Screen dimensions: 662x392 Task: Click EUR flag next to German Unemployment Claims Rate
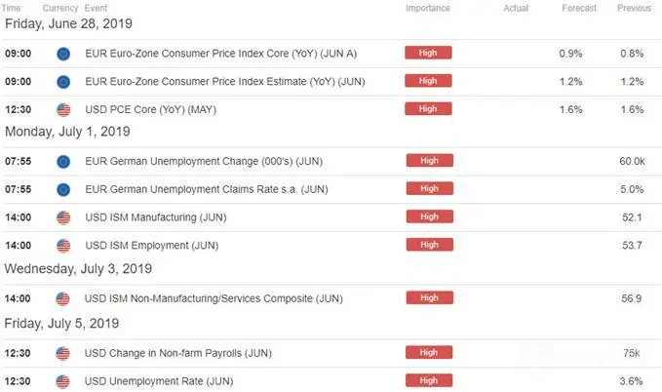coord(63,190)
